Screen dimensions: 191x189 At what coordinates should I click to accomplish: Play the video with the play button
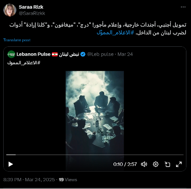11,164
